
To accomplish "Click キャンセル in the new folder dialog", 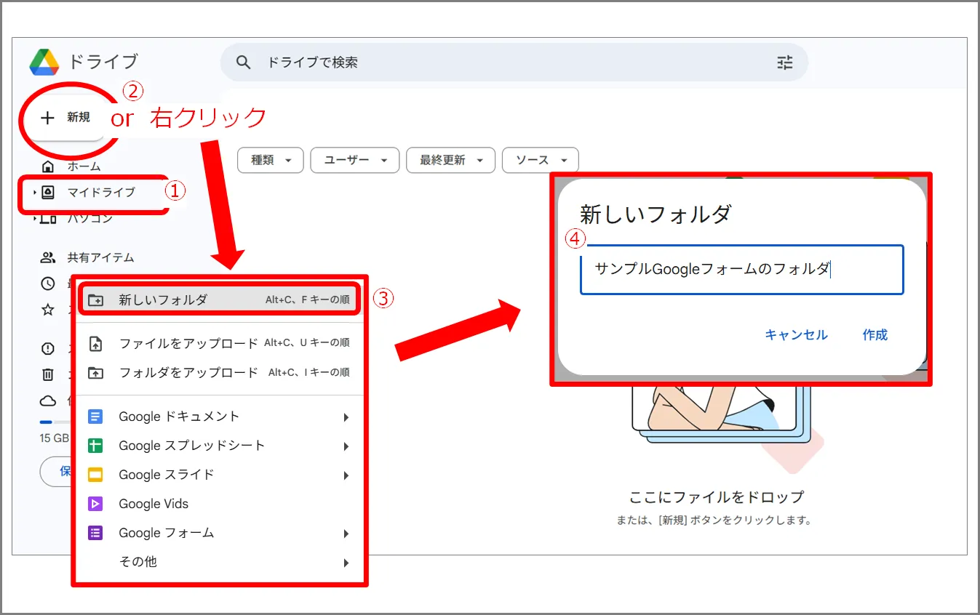I will tap(796, 335).
